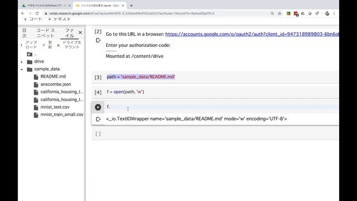Expand the drive folder
Screen dimensions: 357x201
coord(22,62)
